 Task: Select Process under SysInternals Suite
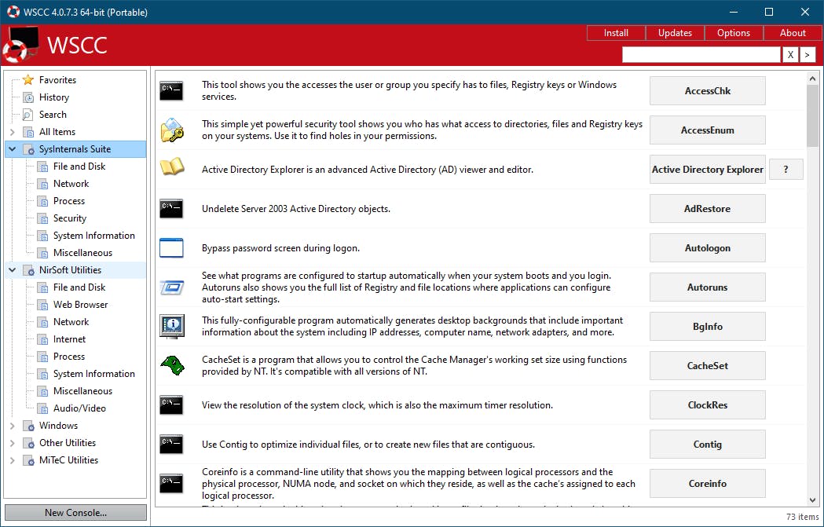pos(69,201)
